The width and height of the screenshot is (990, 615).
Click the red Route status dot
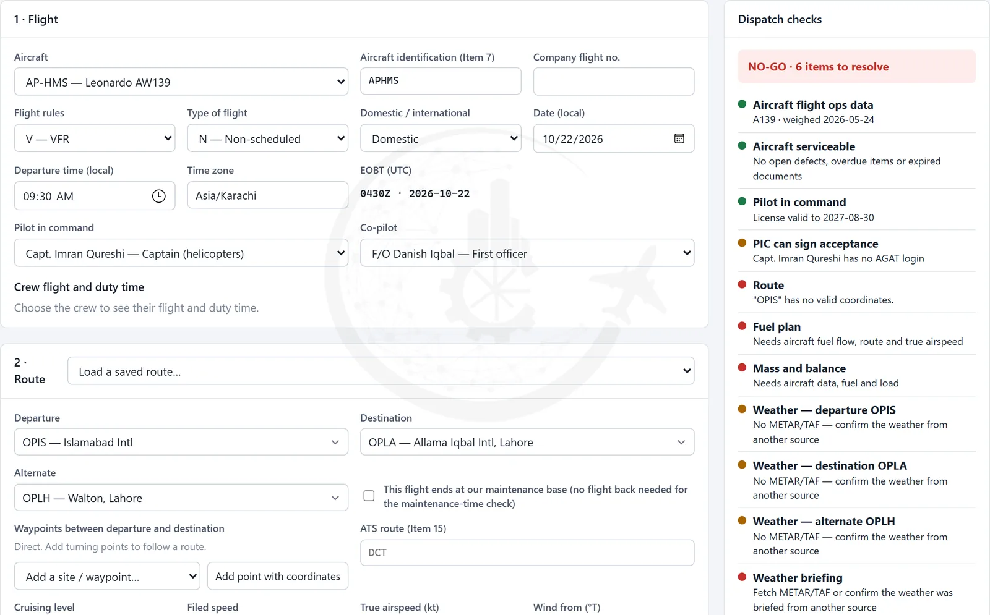click(742, 284)
